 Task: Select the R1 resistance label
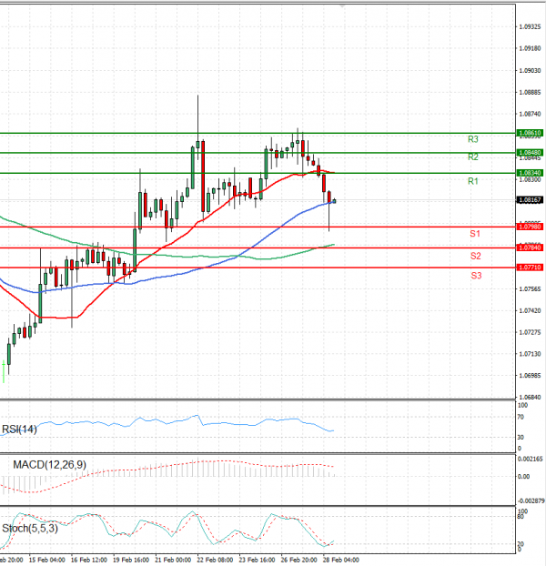472,181
